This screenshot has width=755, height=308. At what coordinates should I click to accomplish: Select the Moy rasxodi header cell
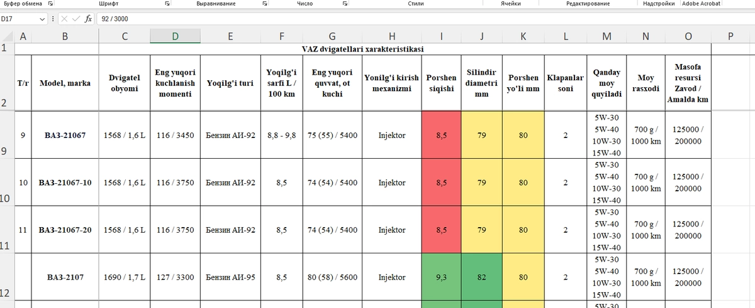[x=646, y=83]
